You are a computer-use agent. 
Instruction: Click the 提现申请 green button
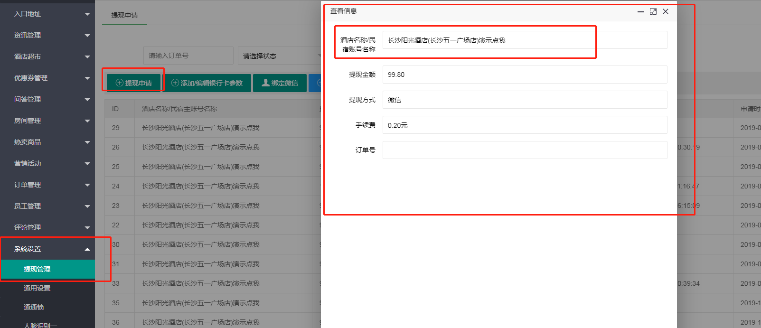[134, 83]
